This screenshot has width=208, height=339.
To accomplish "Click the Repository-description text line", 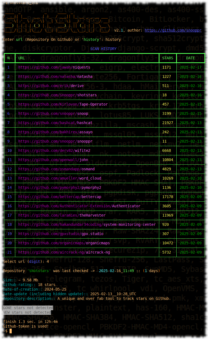I will (x=87, y=298).
